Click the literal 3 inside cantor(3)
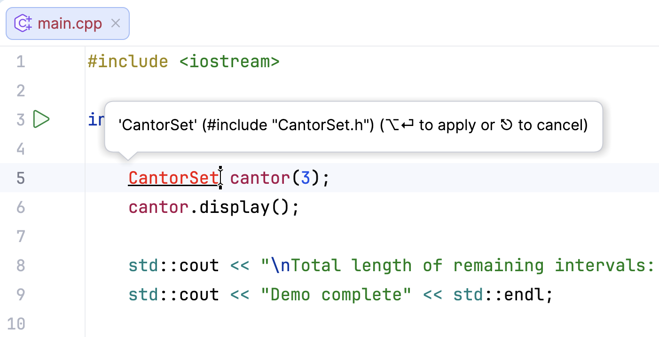 (306, 178)
